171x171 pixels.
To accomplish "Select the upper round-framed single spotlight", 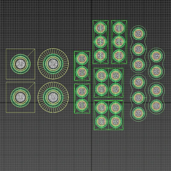I will [53, 64].
